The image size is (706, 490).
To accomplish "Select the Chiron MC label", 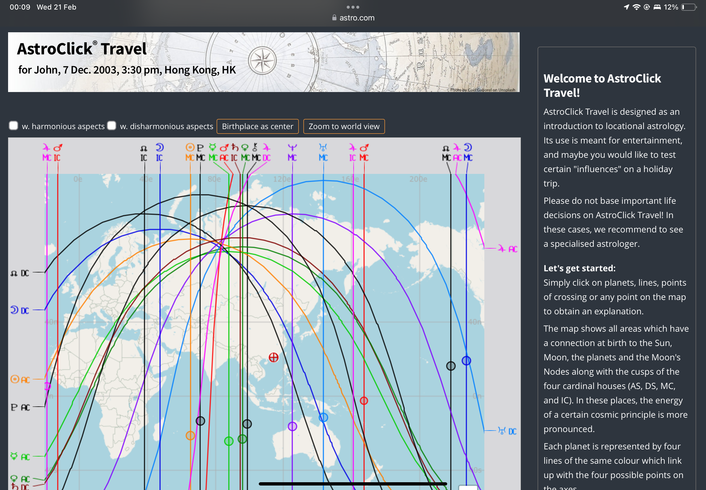I will coord(256,153).
